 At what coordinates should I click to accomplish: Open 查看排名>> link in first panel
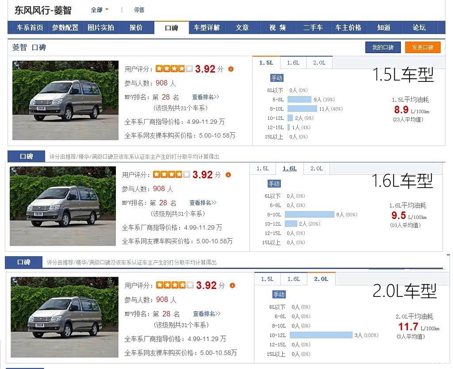pyautogui.click(x=206, y=97)
